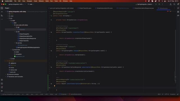
Task: Open recent tabs list icon
Action: [174, 8]
